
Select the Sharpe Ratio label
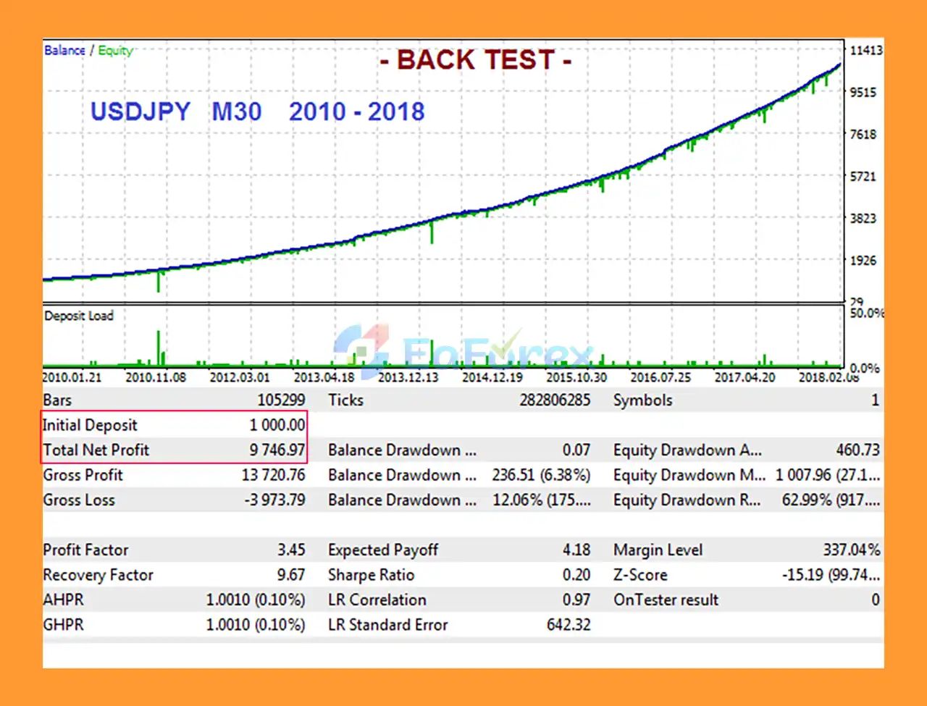click(x=371, y=575)
